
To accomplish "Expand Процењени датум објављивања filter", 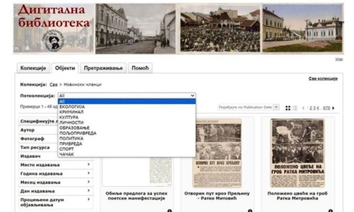I will coord(55,202).
